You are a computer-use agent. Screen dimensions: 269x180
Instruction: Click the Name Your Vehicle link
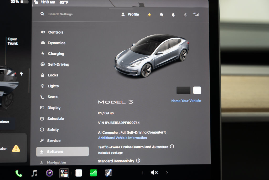pos(186,101)
